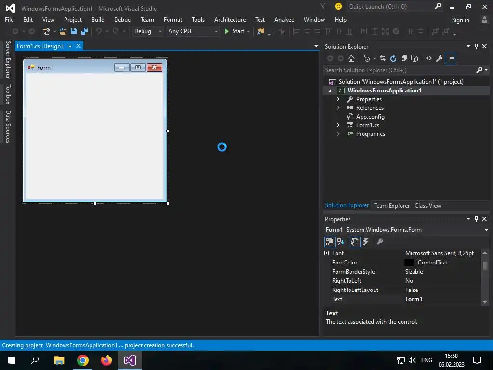This screenshot has height=370, width=493.
Task: Open the Server Explorer side tab
Action: click(8, 59)
